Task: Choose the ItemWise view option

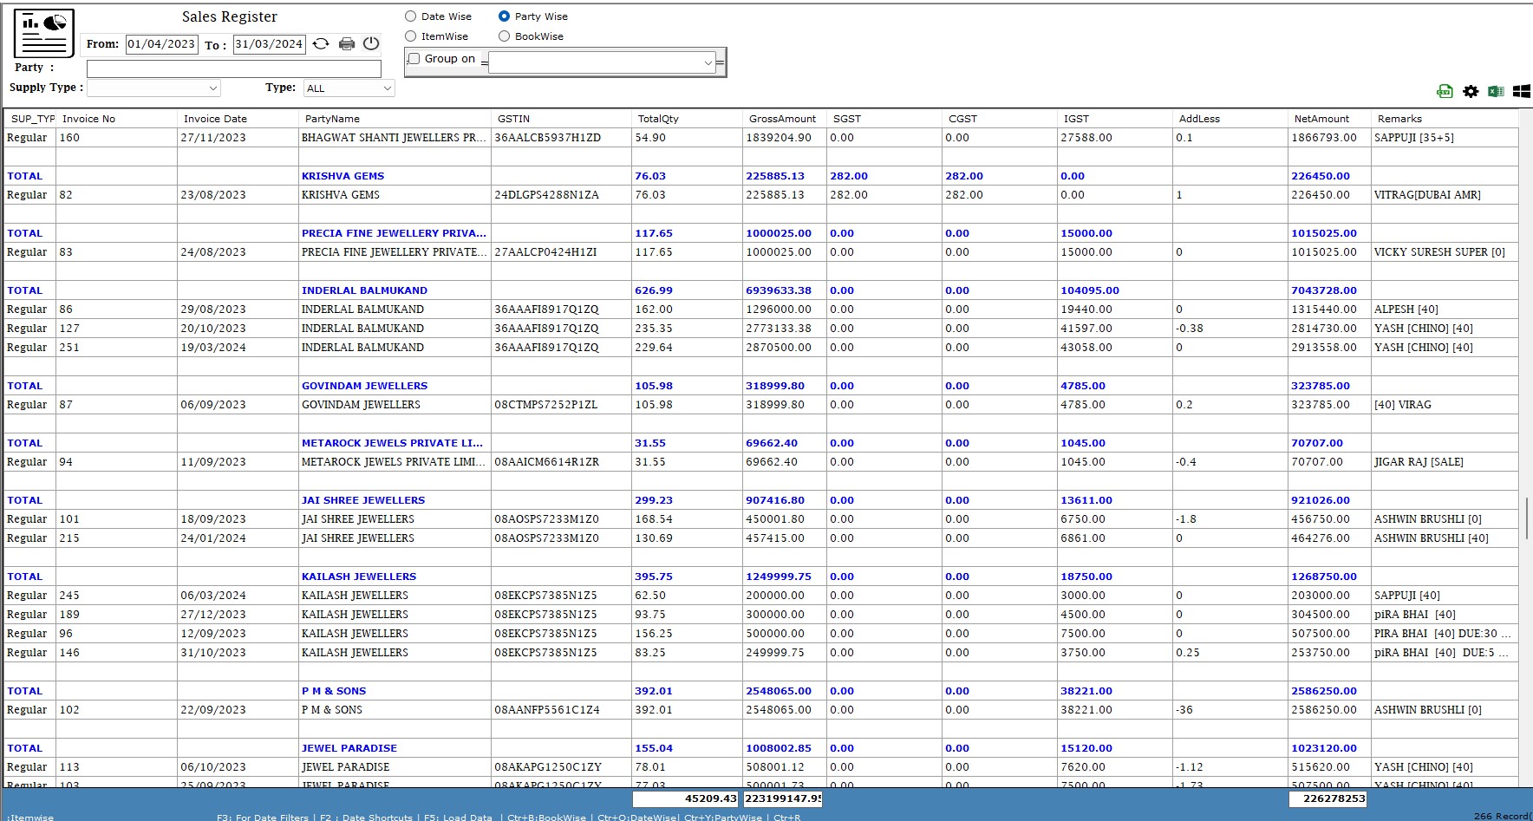Action: tap(411, 36)
